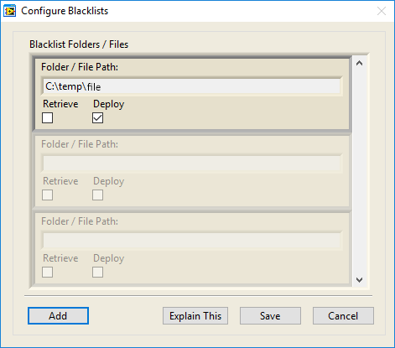The height and width of the screenshot is (348, 395).
Task: Uncheck the Deploy checkbox for C:\temp\file
Action: 97,117
